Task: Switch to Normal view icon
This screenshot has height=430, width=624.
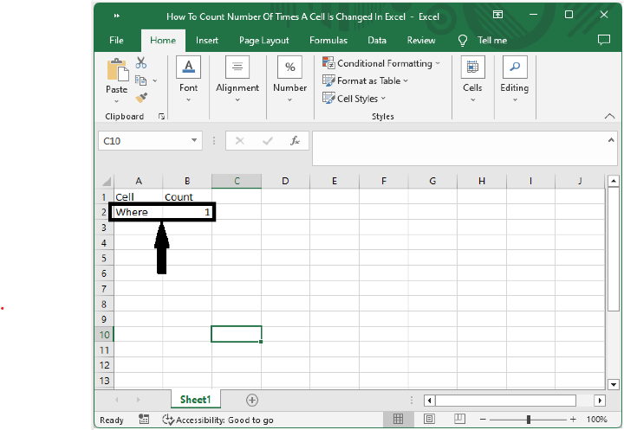Action: point(398,419)
